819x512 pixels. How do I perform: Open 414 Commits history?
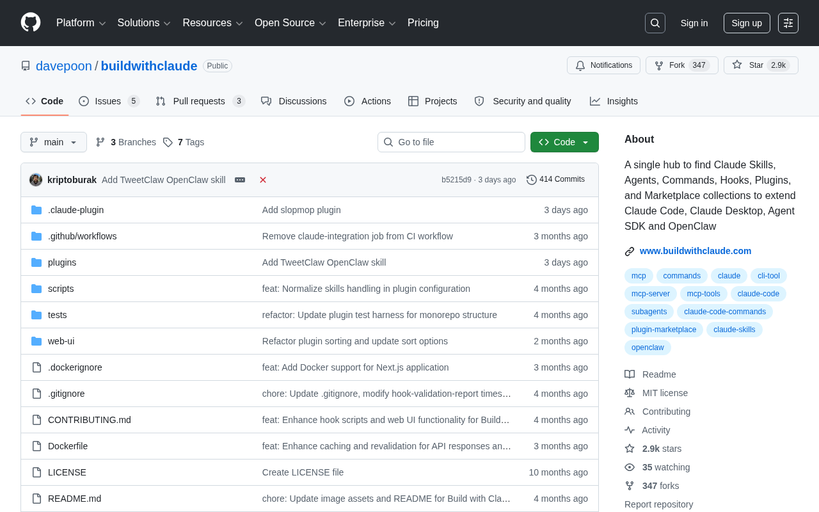point(555,180)
